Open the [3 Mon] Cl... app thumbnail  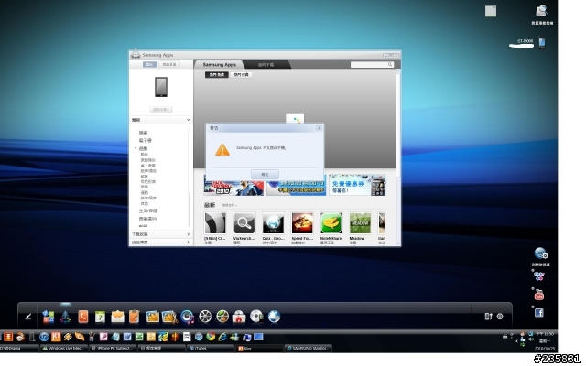point(215,223)
